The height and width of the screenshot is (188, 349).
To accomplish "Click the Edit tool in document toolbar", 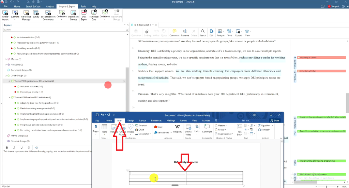I will pyautogui.click(x=211, y=33).
